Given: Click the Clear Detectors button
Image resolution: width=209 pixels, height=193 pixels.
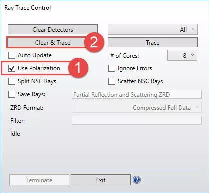Looking at the screenshot, I should tap(53, 30).
